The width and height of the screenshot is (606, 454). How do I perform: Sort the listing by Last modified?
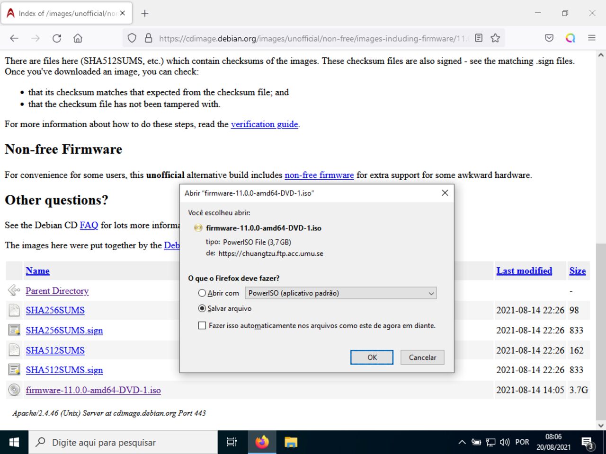point(524,271)
